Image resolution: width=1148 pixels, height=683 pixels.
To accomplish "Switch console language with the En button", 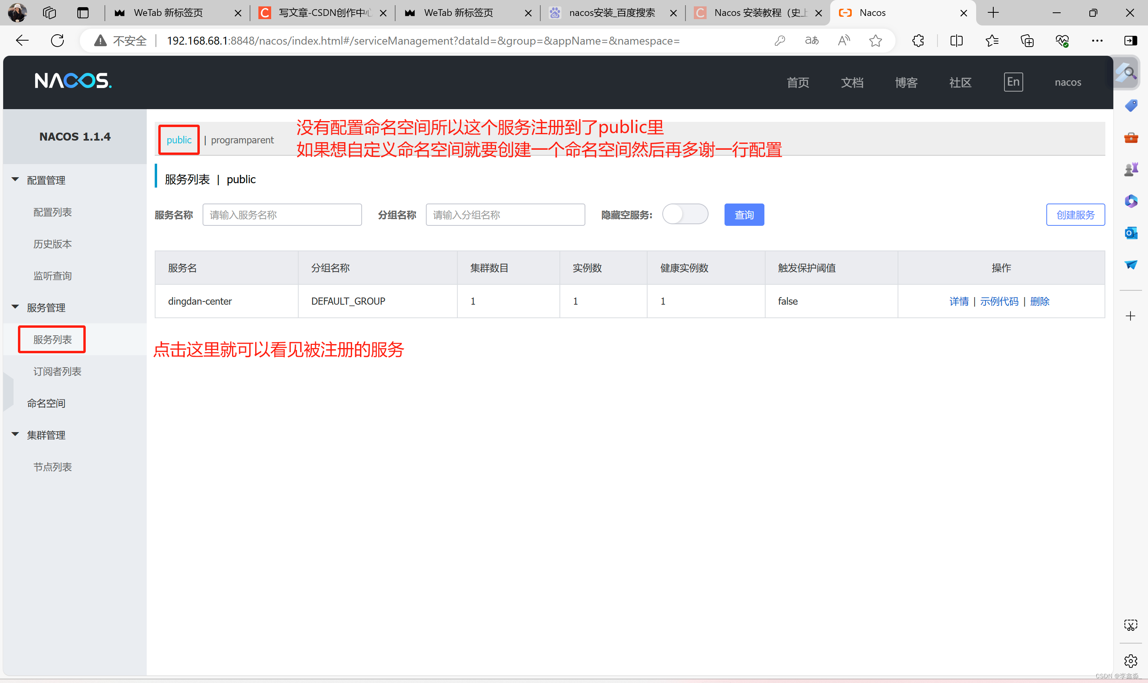I will coord(1014,82).
